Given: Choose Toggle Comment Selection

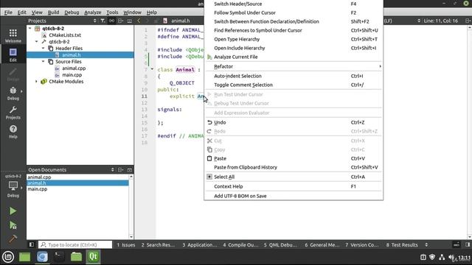Looking at the screenshot, I should point(294,85).
